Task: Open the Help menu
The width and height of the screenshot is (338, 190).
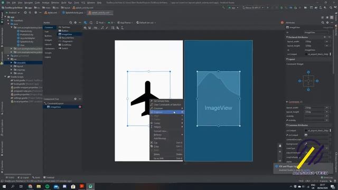Action: [x=99, y=3]
